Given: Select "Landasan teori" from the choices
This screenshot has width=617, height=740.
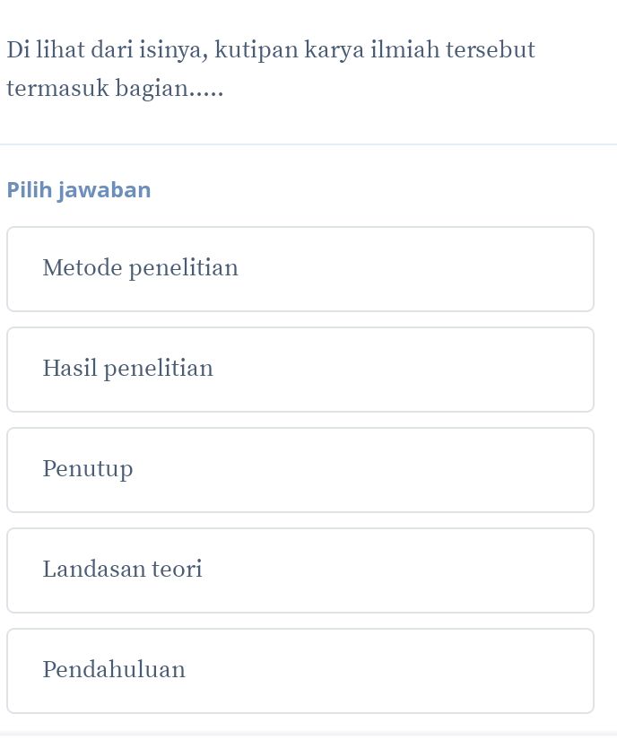Looking at the screenshot, I should pos(300,570).
